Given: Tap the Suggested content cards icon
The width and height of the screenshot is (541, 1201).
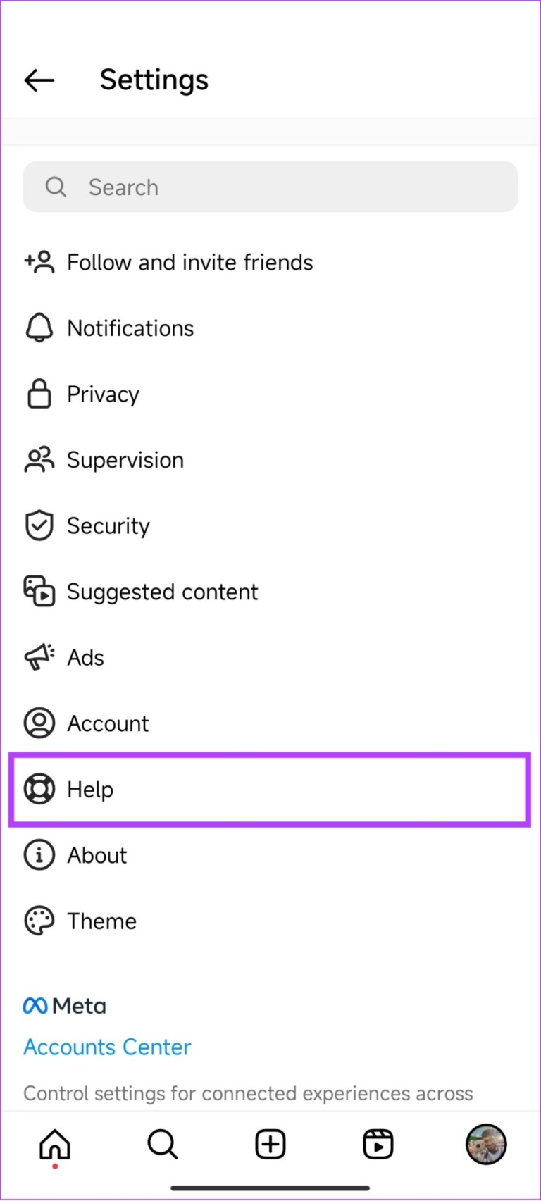Looking at the screenshot, I should coord(39,591).
